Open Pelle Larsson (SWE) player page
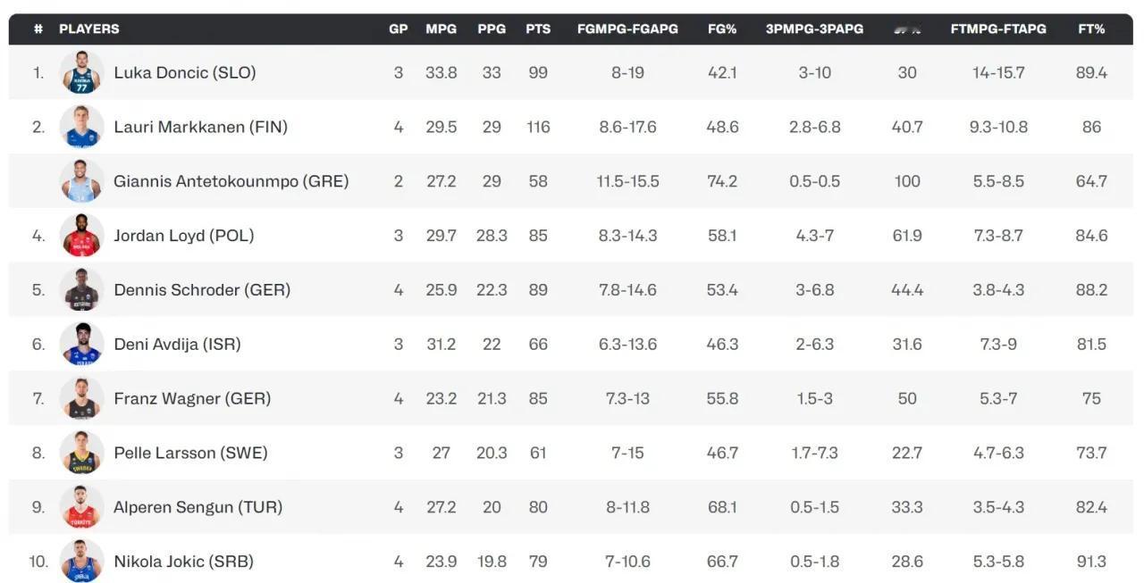This screenshot has height=583, width=1144. coord(190,453)
